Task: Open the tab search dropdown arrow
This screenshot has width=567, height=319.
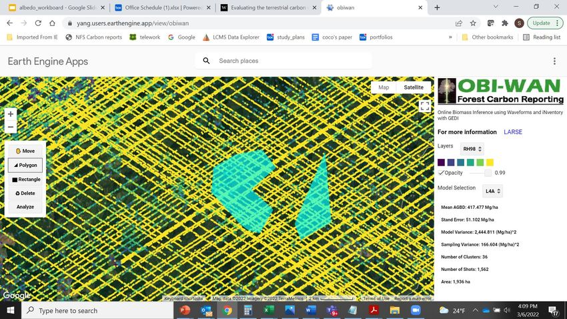Action: 496,7
